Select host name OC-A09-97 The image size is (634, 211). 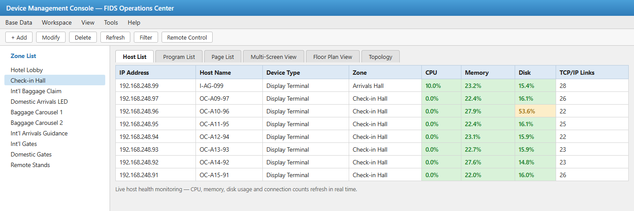(x=229, y=98)
